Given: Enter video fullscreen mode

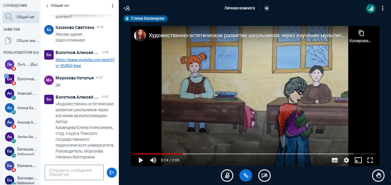Looking at the screenshot, I should 370,160.
